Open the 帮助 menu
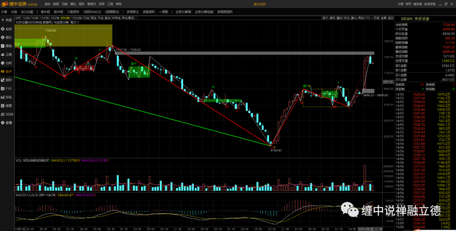456x231 pixels. coord(119,4)
